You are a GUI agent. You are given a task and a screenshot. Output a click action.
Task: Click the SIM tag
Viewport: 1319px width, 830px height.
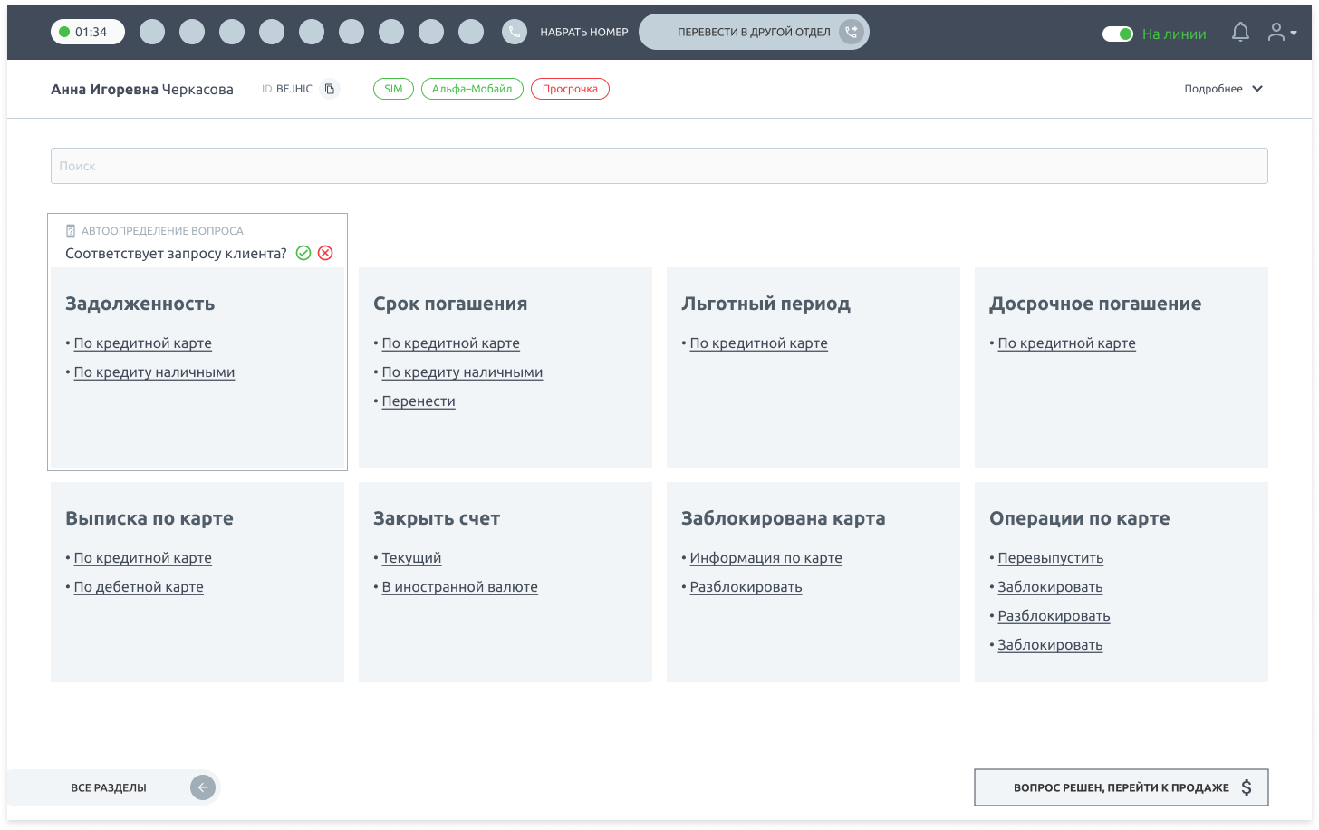point(393,89)
